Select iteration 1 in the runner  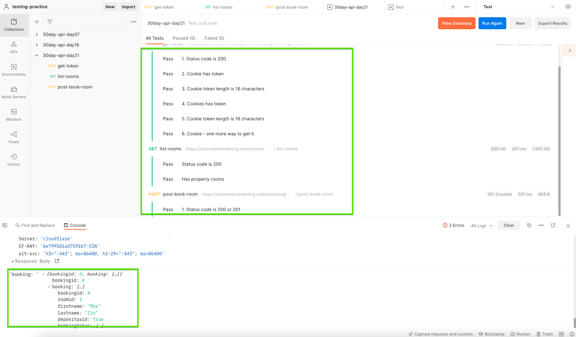tap(570, 51)
